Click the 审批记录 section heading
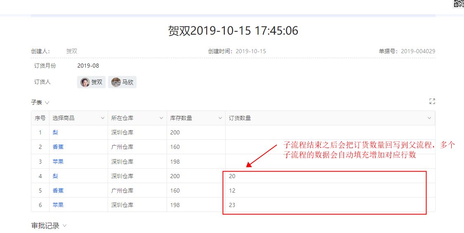 [x=45, y=226]
